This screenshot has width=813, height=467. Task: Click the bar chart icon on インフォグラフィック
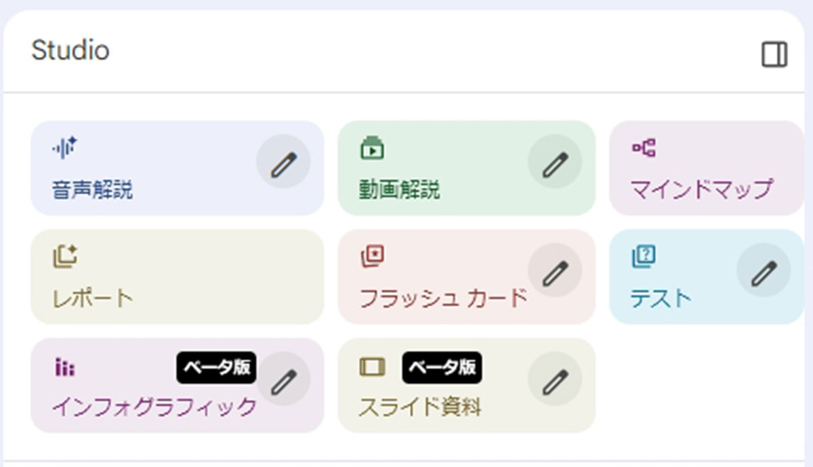(x=65, y=367)
